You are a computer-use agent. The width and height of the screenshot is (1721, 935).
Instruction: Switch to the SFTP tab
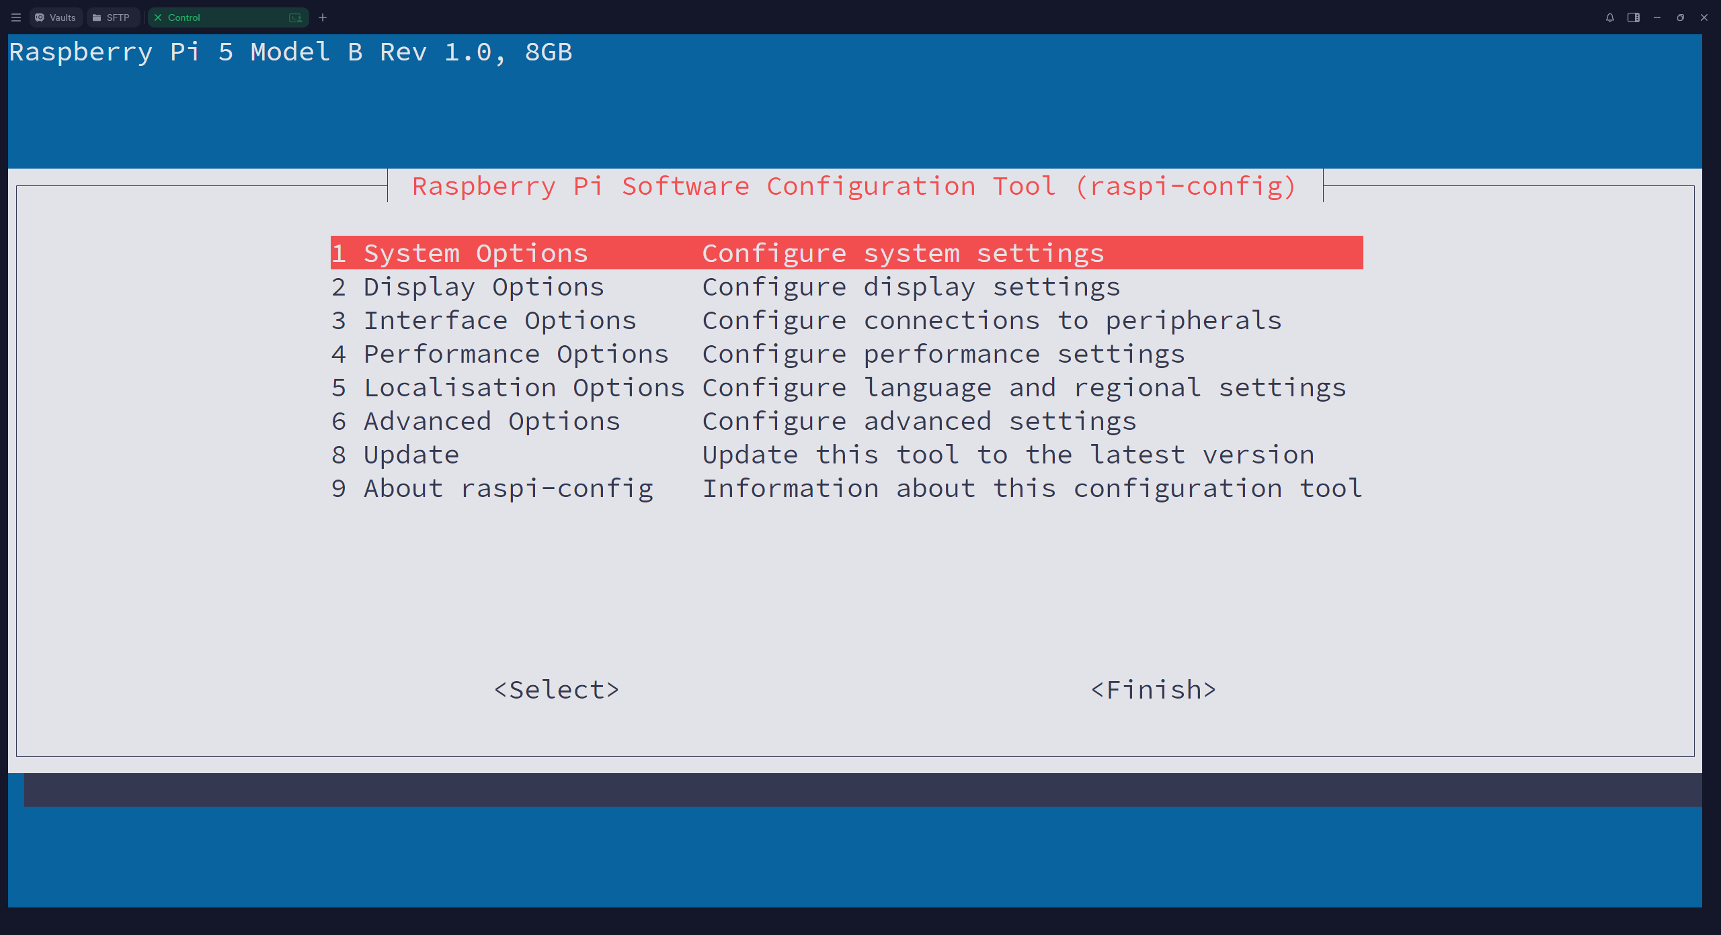pyautogui.click(x=112, y=17)
